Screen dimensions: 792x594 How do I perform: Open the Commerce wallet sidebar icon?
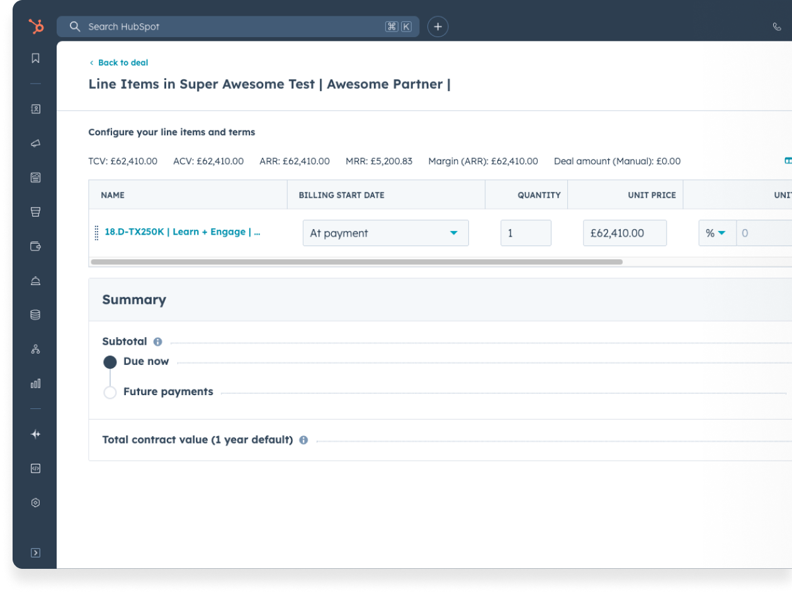point(36,246)
